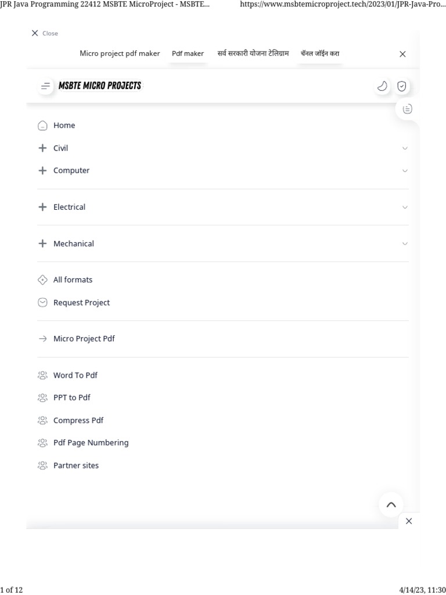Open the table of contents icon
This screenshot has width=446, height=595.
[408, 109]
